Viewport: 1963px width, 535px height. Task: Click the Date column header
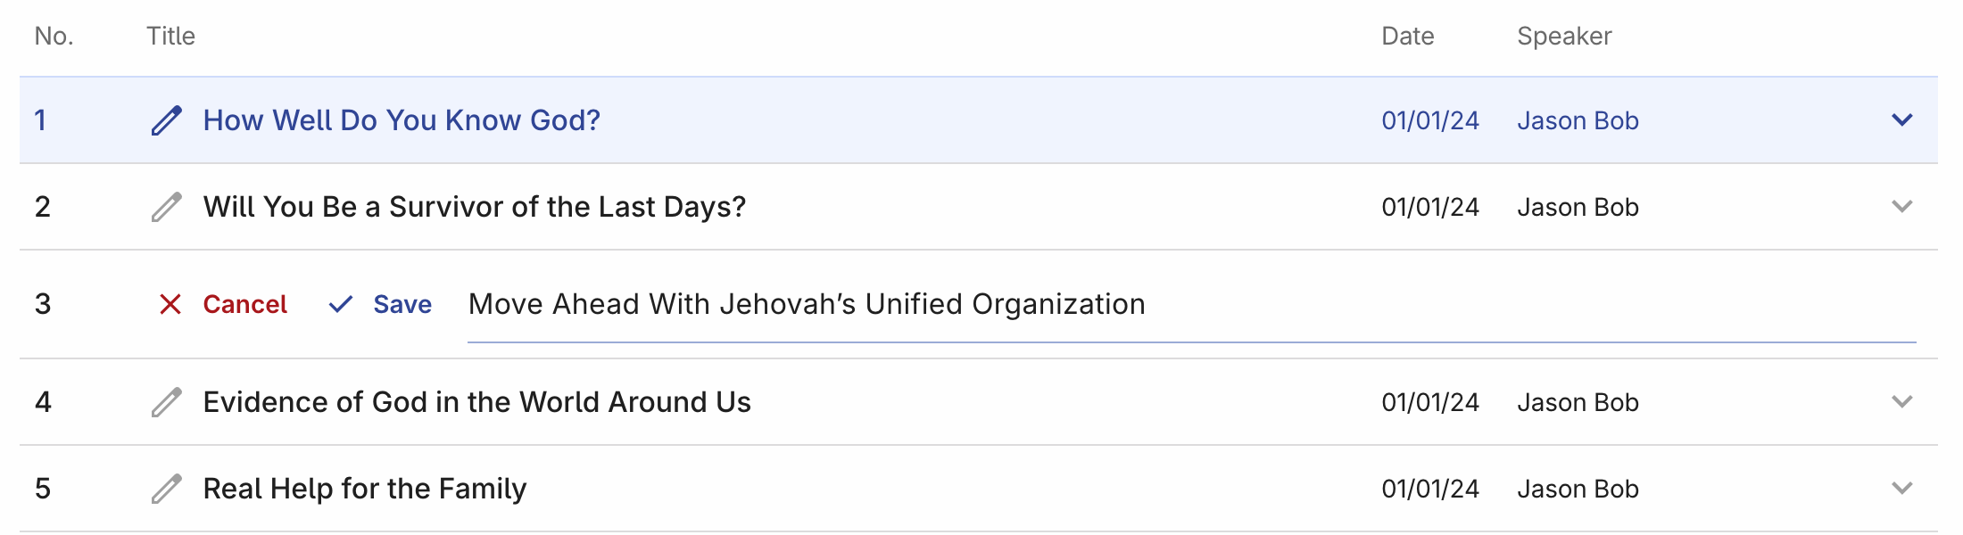point(1407,36)
